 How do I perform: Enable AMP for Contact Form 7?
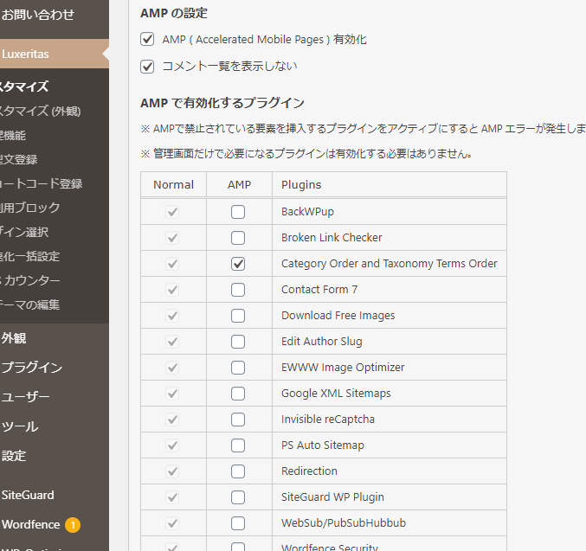click(x=238, y=290)
